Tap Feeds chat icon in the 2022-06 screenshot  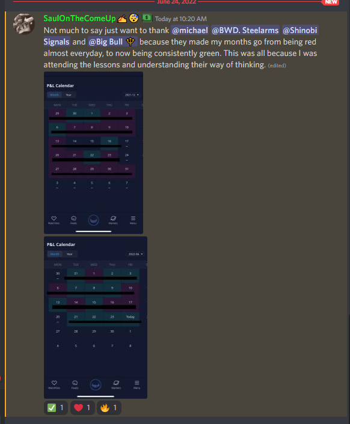[x=75, y=384]
